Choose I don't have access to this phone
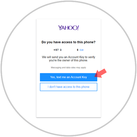This screenshot has width=137, height=137. click(68, 87)
